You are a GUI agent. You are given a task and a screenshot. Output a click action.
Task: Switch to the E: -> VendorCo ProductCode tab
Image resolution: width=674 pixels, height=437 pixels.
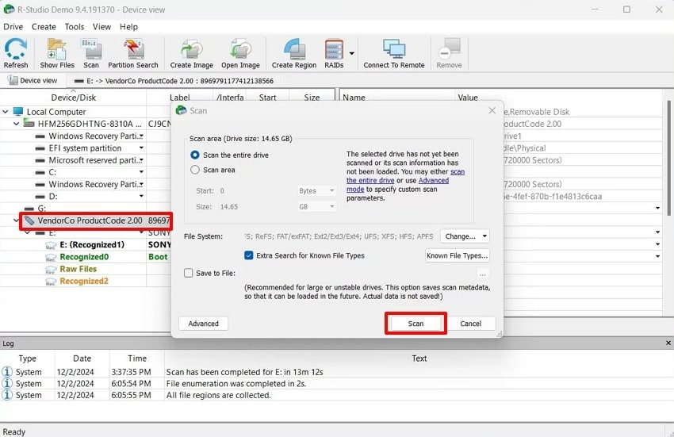pyautogui.click(x=174, y=80)
